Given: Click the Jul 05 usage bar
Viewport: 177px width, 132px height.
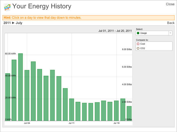Looking at the screenshot, I should click(33, 91).
